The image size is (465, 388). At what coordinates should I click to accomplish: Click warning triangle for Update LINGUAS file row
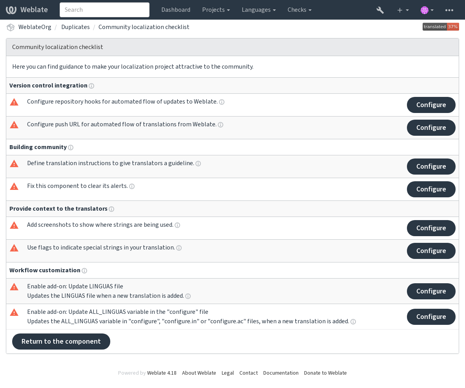(14, 287)
